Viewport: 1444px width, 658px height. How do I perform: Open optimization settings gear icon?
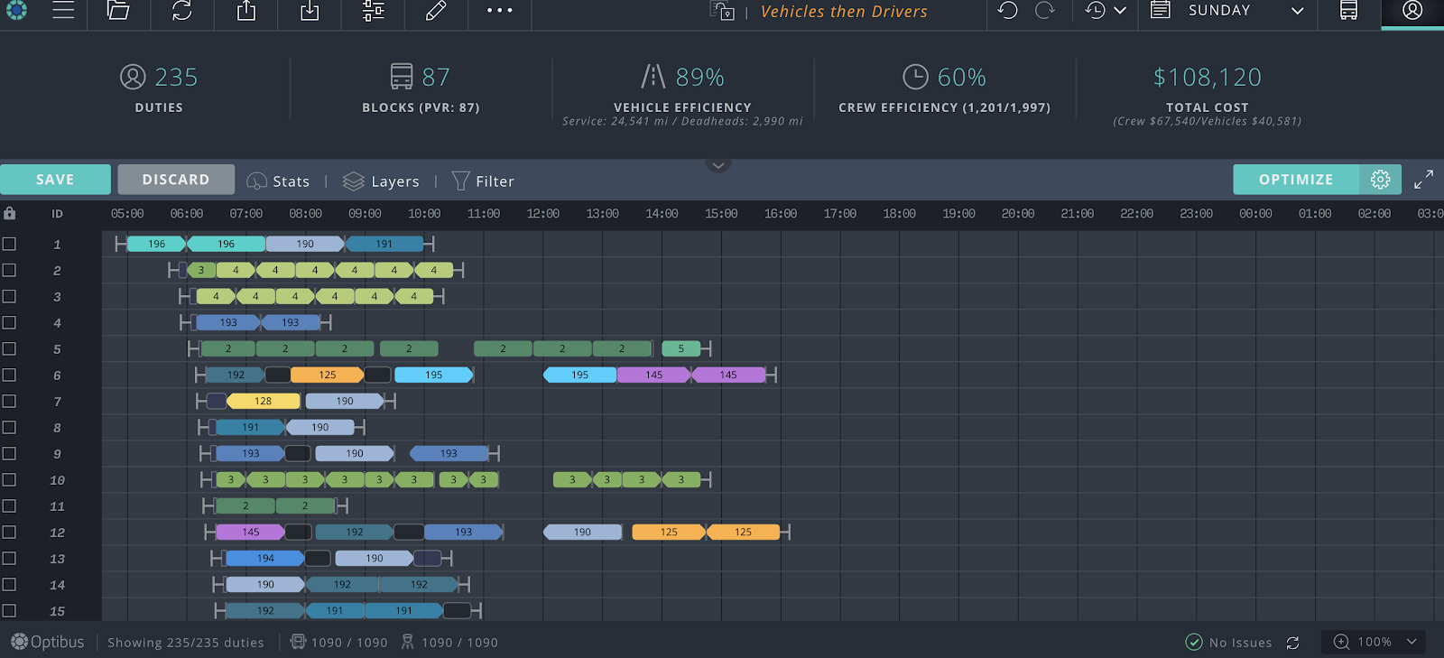point(1380,180)
